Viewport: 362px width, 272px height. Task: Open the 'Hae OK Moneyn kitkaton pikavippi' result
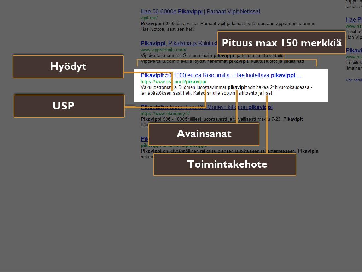click(206, 107)
